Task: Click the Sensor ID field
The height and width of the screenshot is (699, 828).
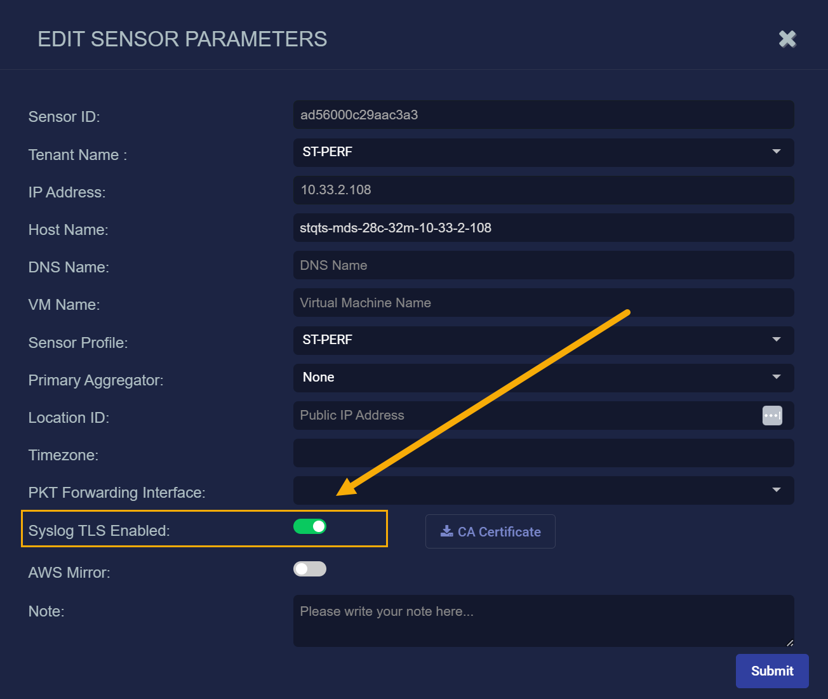Action: click(x=544, y=115)
